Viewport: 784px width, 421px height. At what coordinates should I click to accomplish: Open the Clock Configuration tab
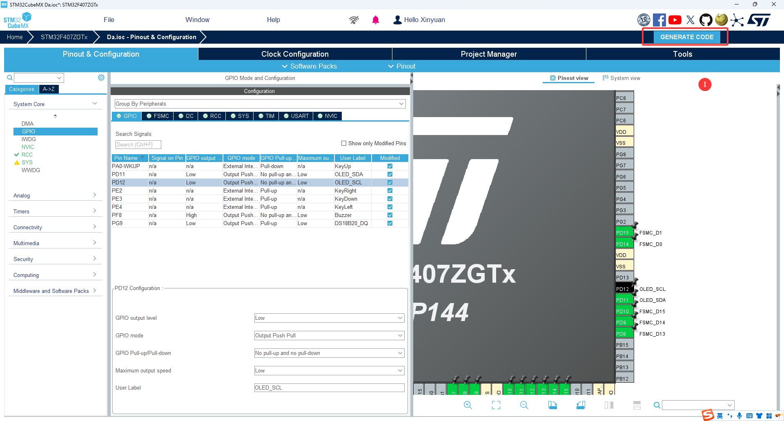(x=295, y=54)
